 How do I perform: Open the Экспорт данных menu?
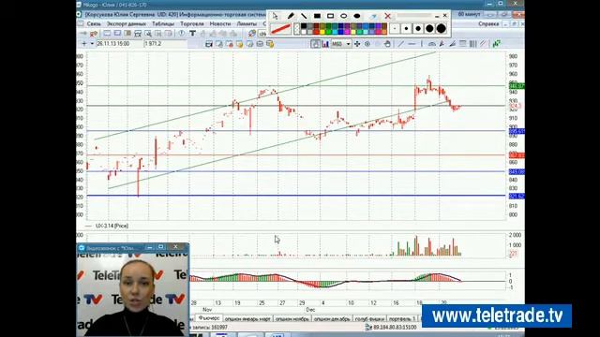(127, 23)
